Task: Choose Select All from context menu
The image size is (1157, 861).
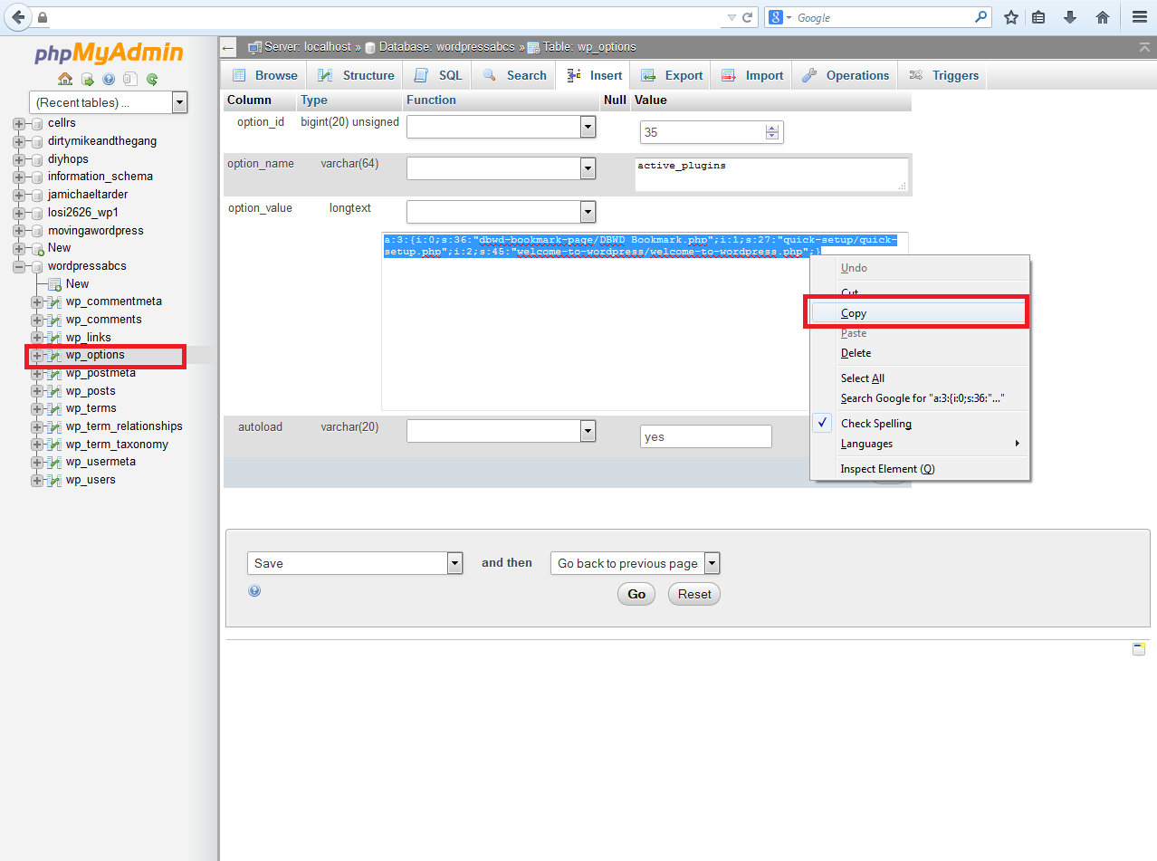Action: [x=862, y=378]
